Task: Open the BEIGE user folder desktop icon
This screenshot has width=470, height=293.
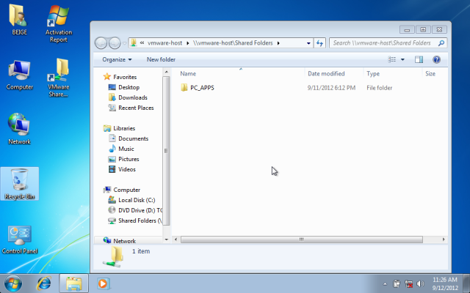Action: 19,20
